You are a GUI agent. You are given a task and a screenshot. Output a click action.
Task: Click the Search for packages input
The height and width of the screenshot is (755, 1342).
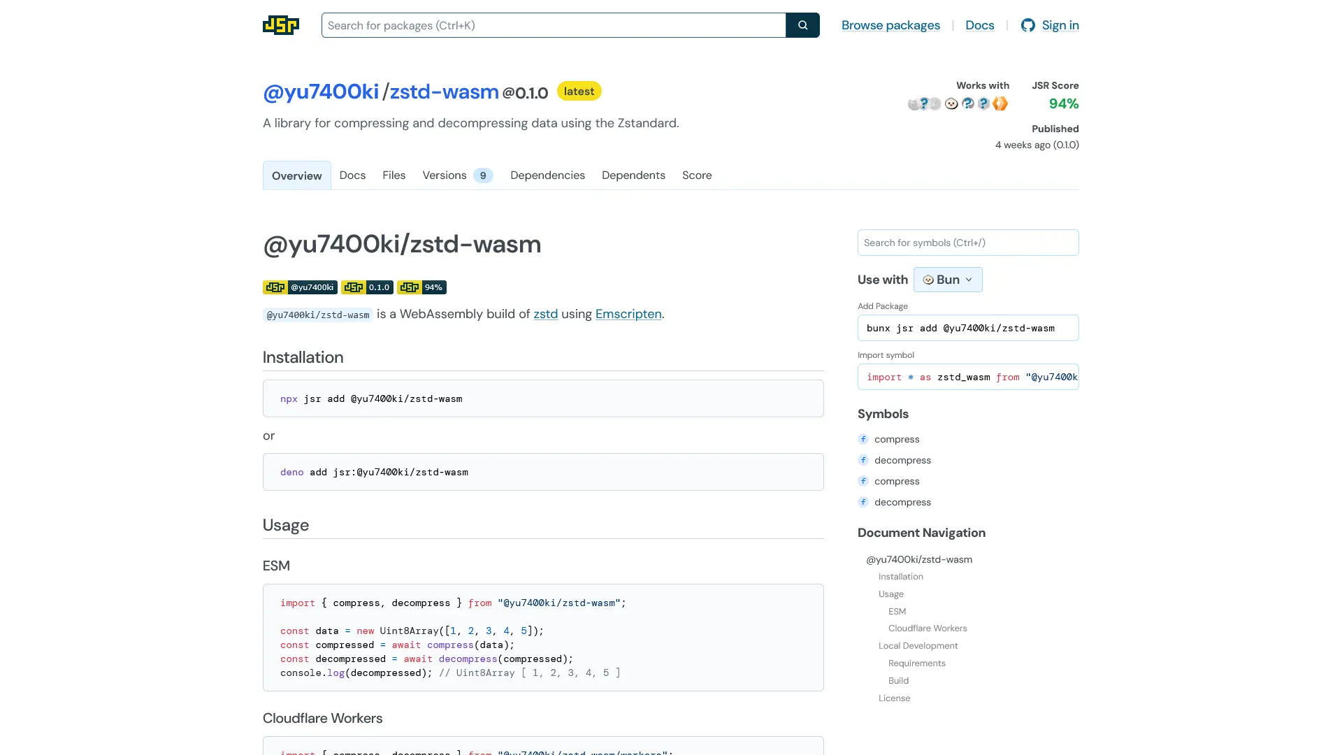tap(553, 25)
